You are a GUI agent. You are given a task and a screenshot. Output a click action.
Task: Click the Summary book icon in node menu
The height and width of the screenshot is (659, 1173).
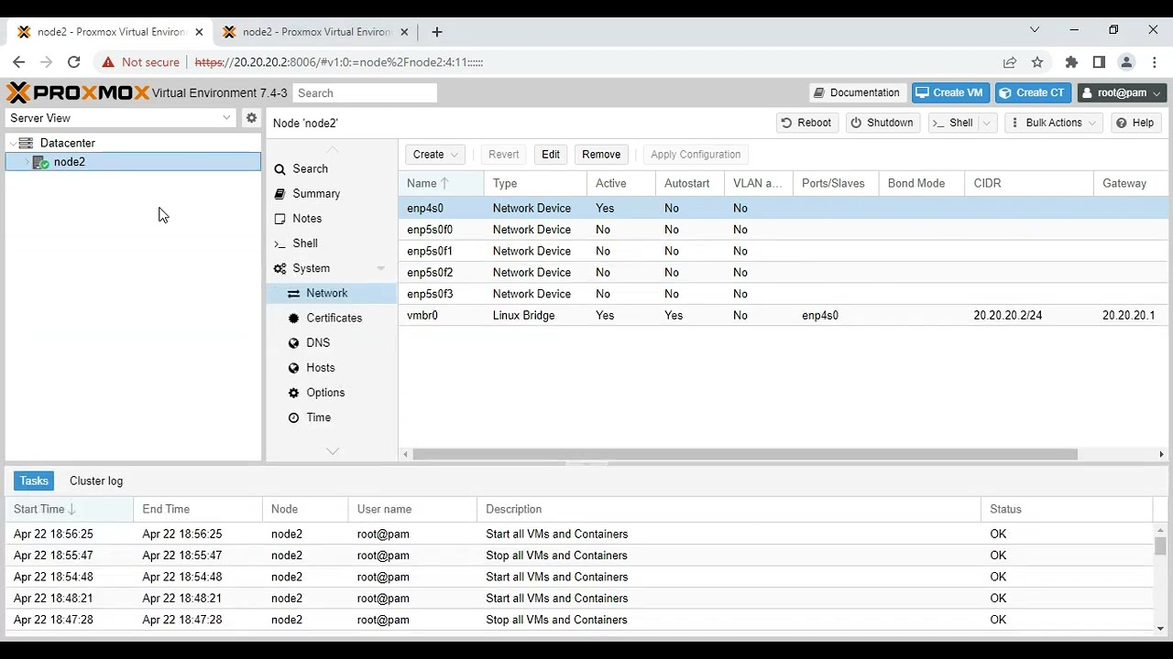point(280,194)
